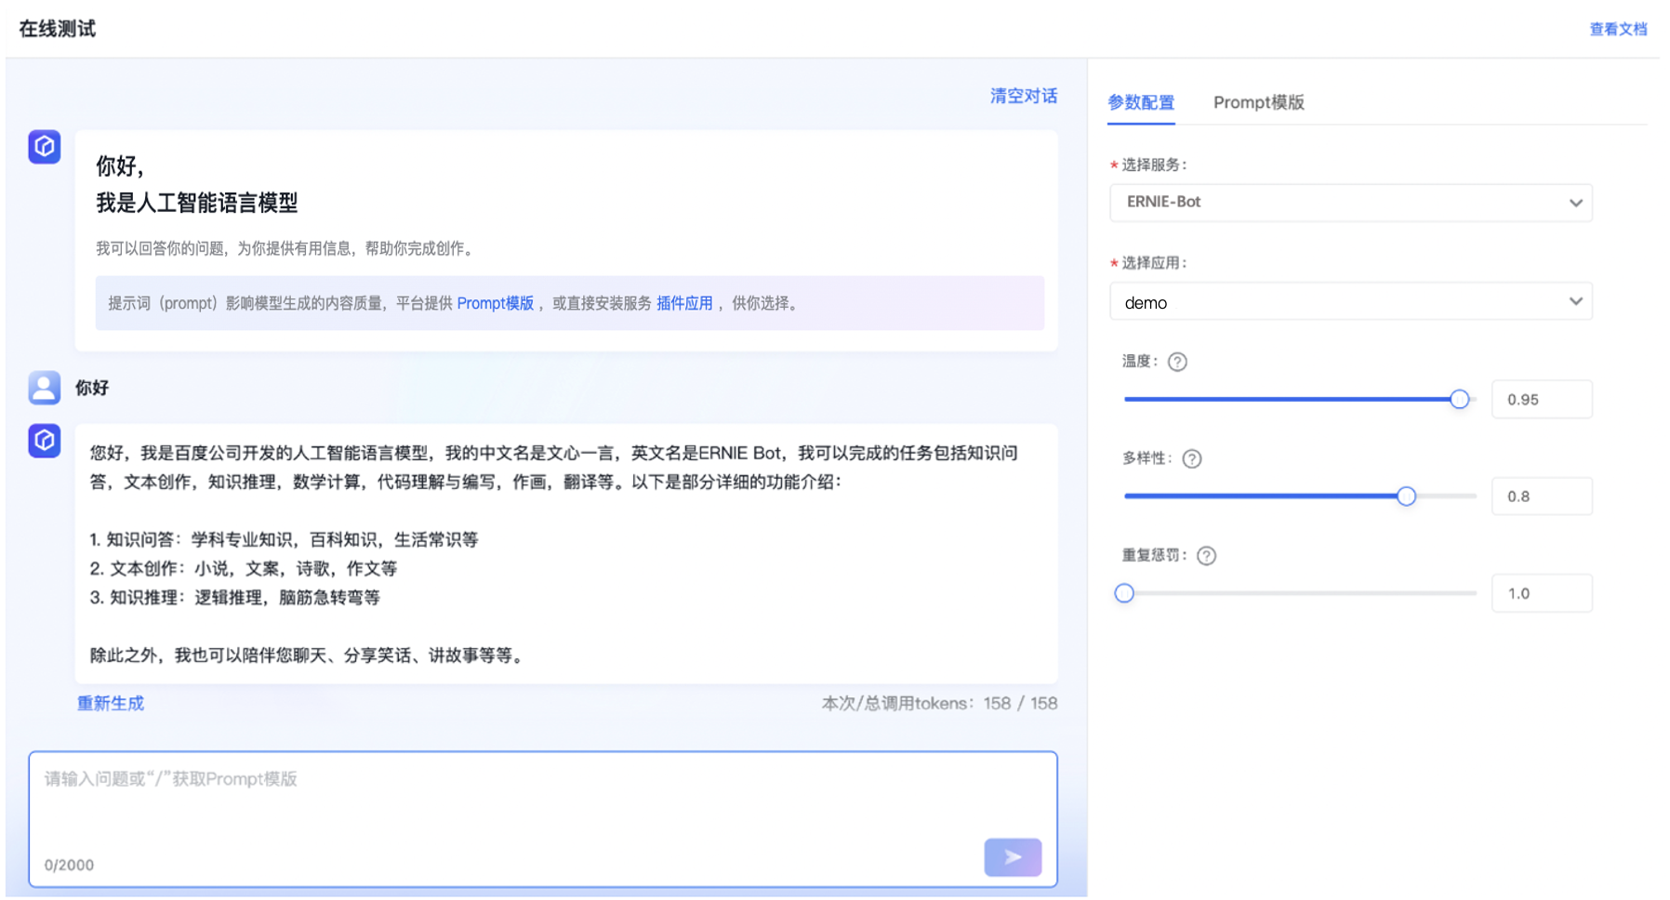Expand the 选择应用 demo dropdown
This screenshot has height=900, width=1670.
[x=1350, y=301]
